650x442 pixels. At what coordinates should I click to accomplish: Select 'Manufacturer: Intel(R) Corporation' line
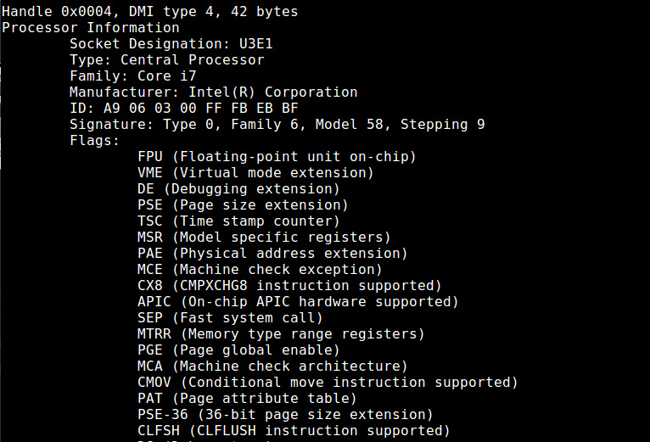(x=213, y=92)
